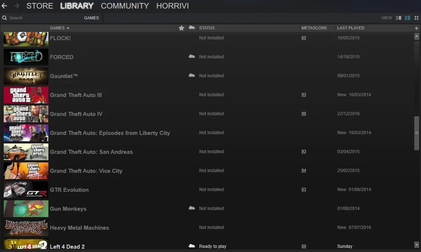Image resolution: width=421 pixels, height=252 pixels.
Task: Sort by LAST PLAYED column header
Action: pos(351,28)
